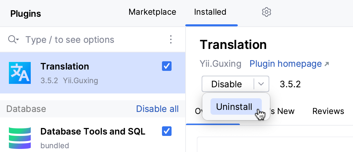Open the Reviews tab

tap(328, 111)
